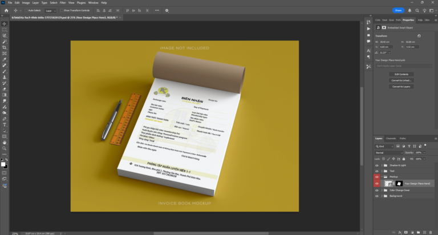Open the Filter menu
The width and height of the screenshot is (438, 235).
coord(63,3)
